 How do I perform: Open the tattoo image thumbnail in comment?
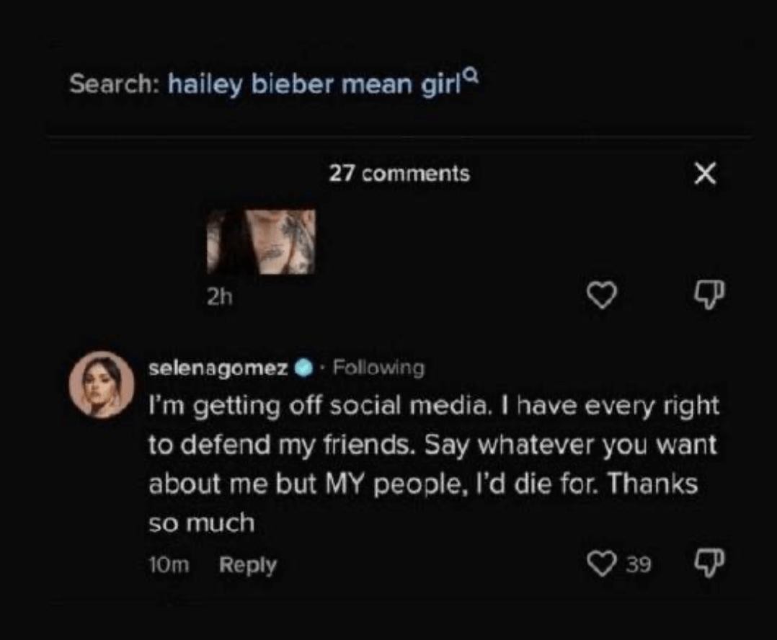(261, 242)
